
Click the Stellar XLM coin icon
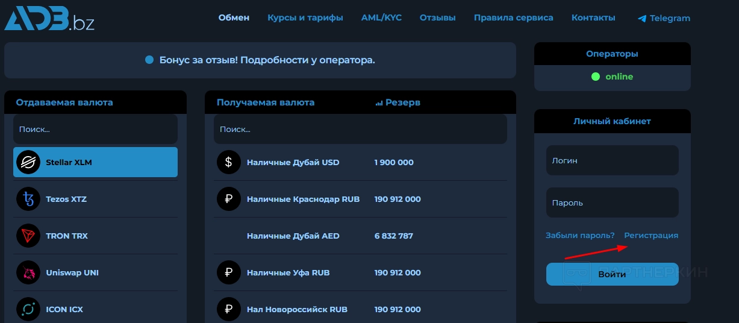point(28,162)
